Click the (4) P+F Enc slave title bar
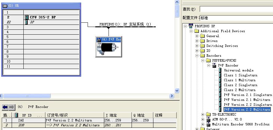273x130 pixels. tap(109, 40)
